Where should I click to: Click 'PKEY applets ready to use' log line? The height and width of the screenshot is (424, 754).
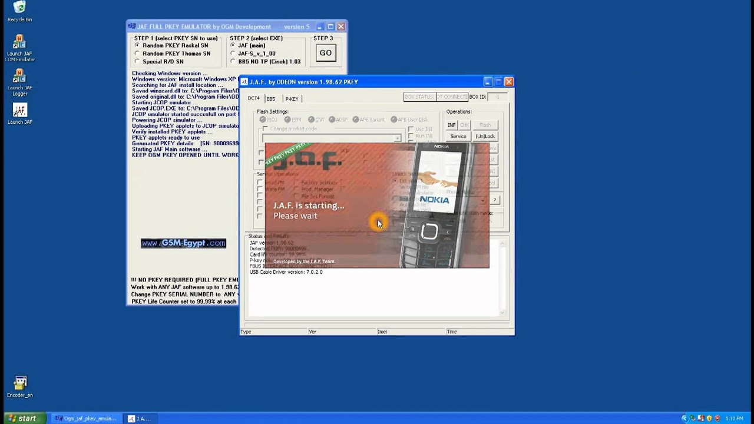click(x=166, y=138)
